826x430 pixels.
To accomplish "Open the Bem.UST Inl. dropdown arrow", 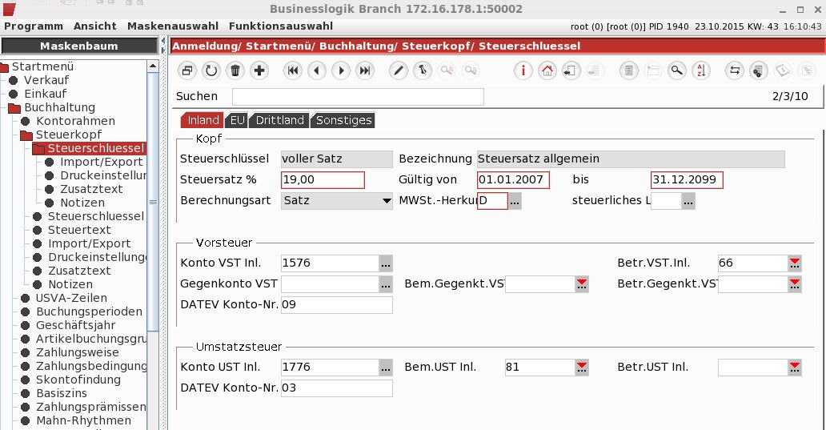I will [x=582, y=368].
